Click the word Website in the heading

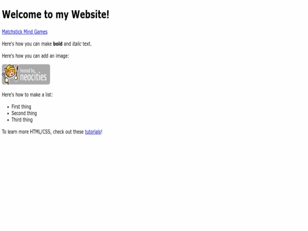[90, 14]
